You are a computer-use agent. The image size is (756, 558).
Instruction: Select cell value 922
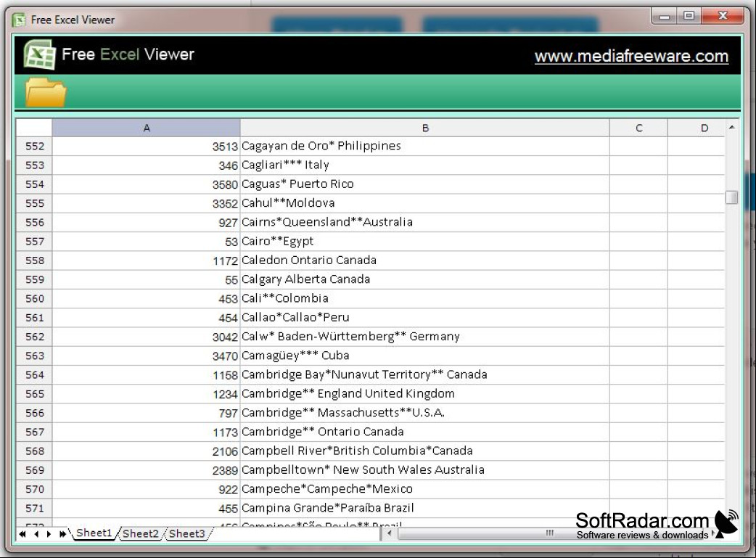[x=146, y=489]
